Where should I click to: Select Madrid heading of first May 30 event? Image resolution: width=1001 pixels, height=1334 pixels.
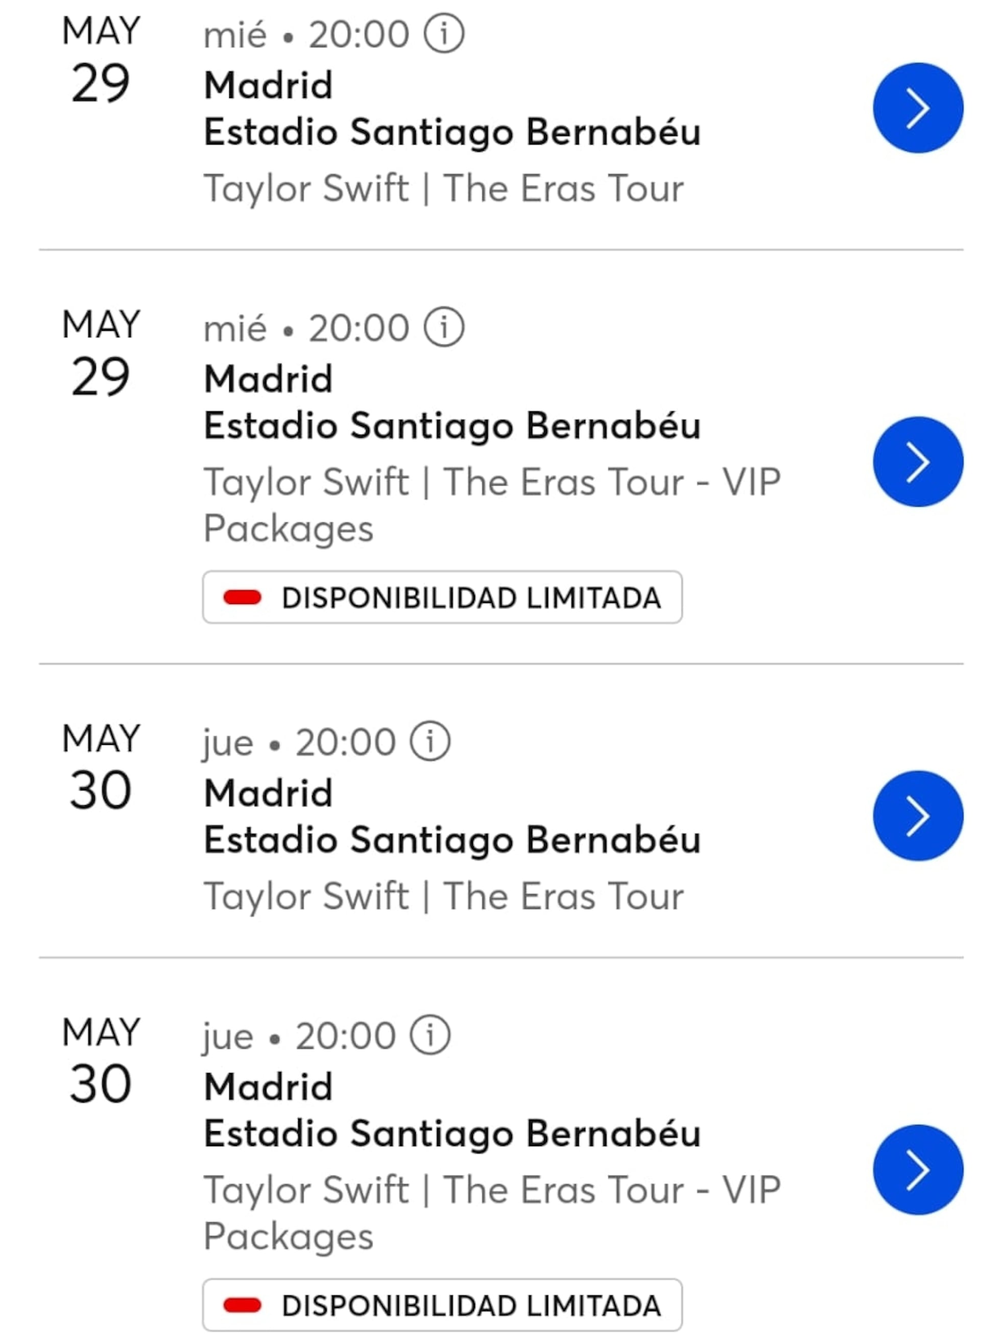click(269, 793)
